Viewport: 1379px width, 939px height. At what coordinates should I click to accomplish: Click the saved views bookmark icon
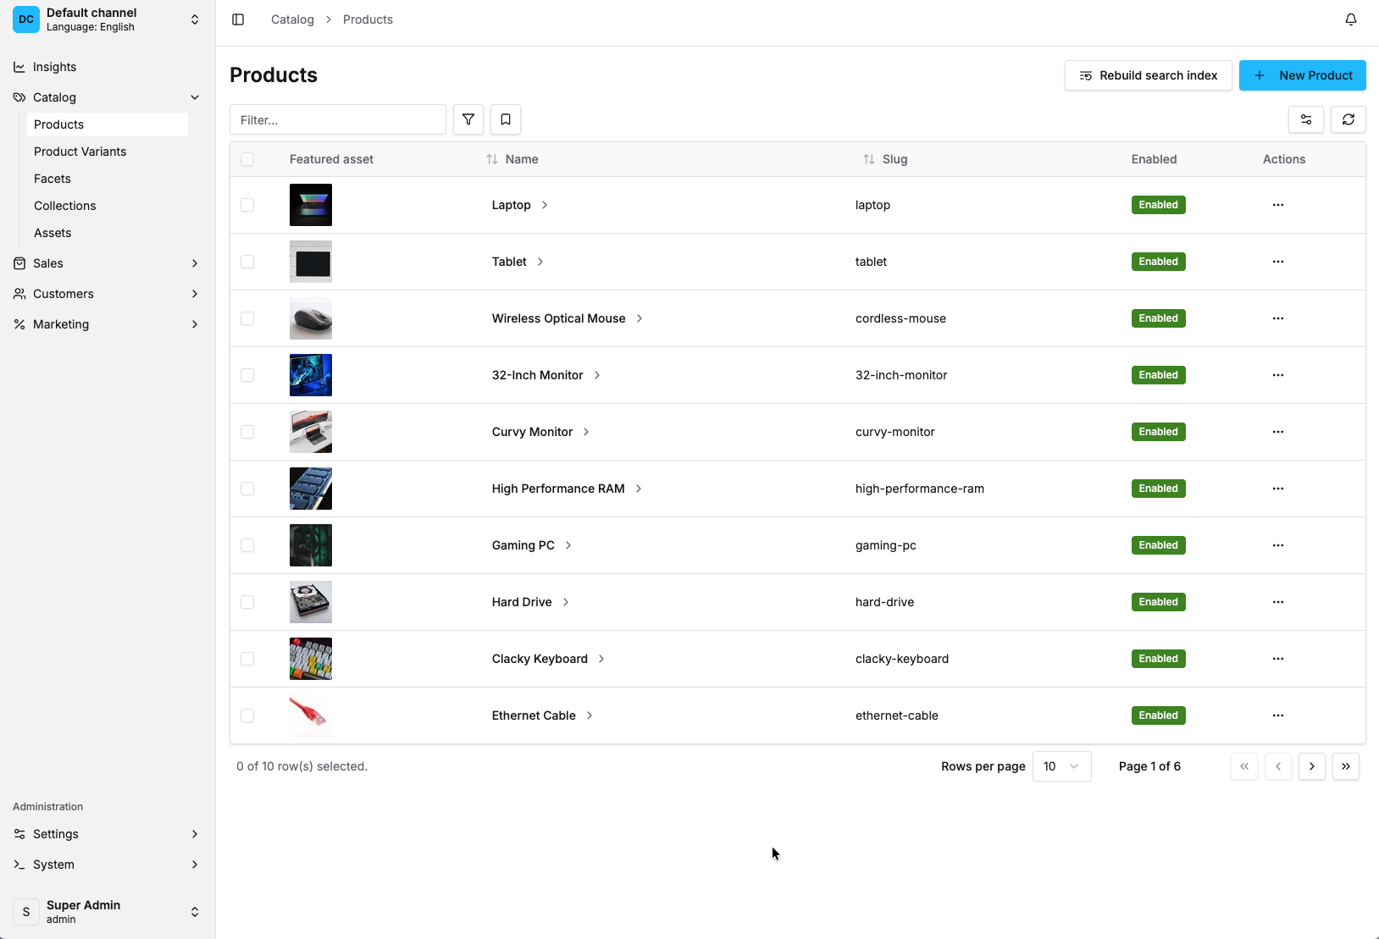[506, 120]
